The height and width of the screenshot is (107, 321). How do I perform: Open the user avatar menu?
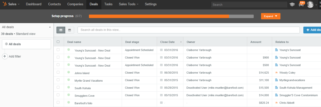pos(310,4)
